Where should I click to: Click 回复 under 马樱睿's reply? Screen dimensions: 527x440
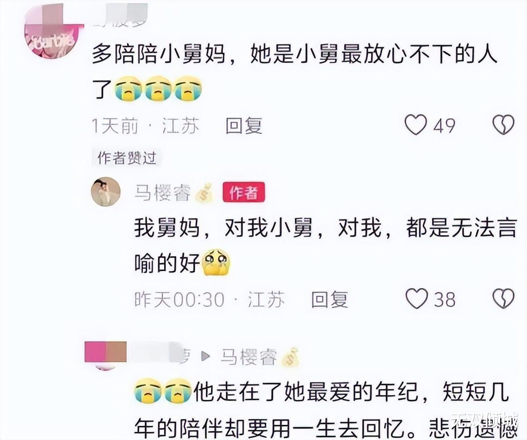click(329, 299)
